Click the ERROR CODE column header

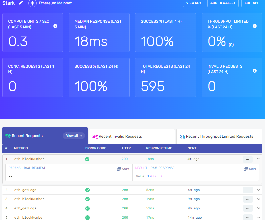click(x=96, y=148)
